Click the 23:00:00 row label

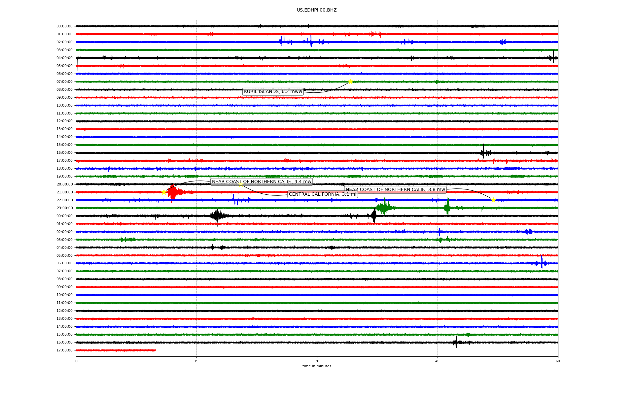pyautogui.click(x=64, y=208)
